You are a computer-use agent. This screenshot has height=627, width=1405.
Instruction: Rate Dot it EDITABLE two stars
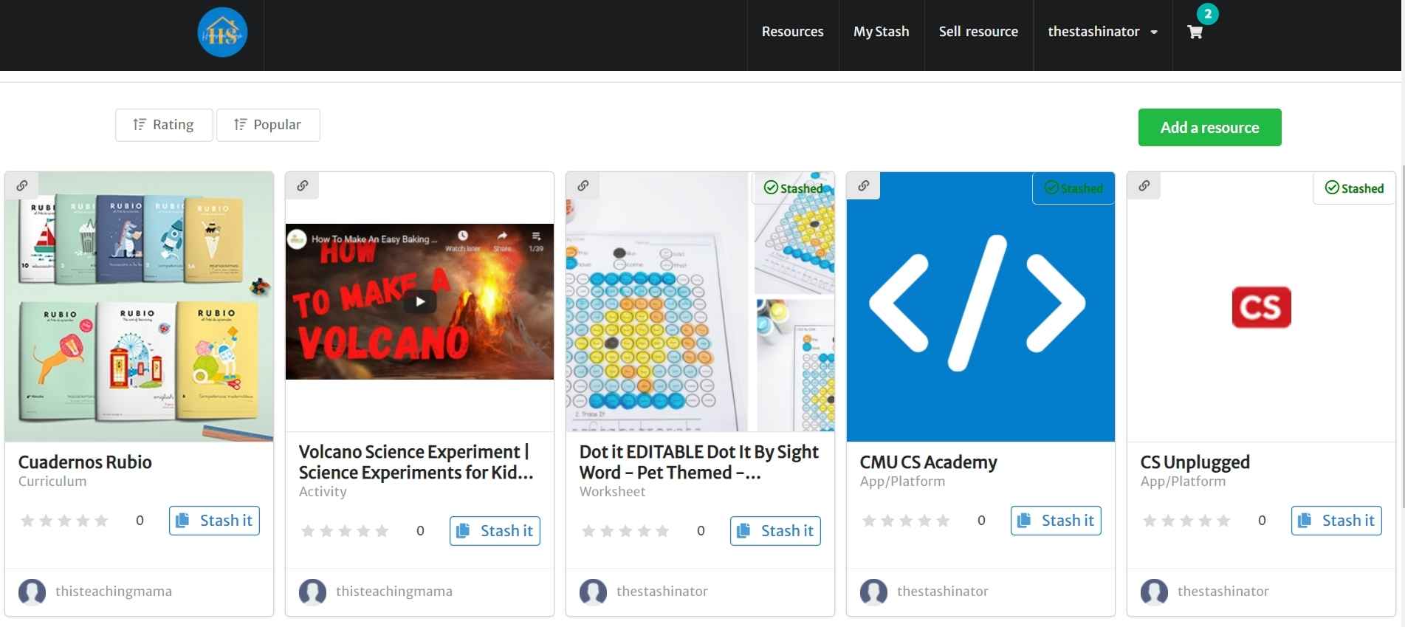[x=607, y=531]
